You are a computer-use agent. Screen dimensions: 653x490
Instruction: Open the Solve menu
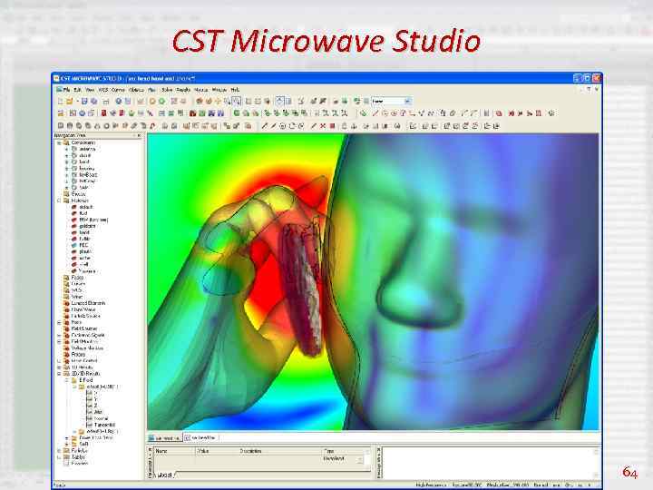click(167, 90)
